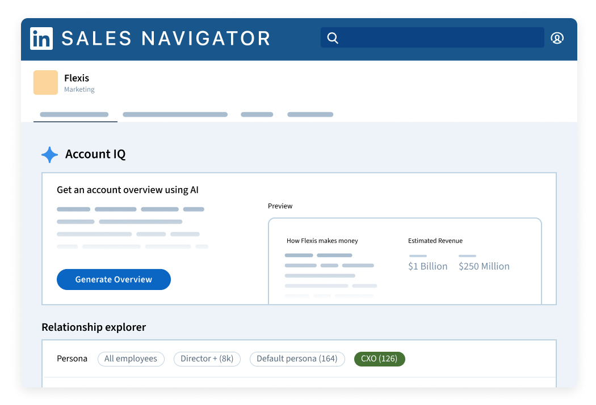Click the Estimated Revenue label
596x405 pixels.
coord(435,241)
